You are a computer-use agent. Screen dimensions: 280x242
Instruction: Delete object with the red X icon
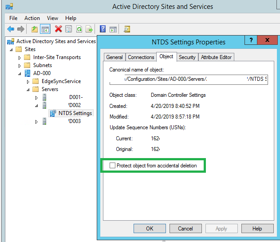pyautogui.click(x=59, y=29)
